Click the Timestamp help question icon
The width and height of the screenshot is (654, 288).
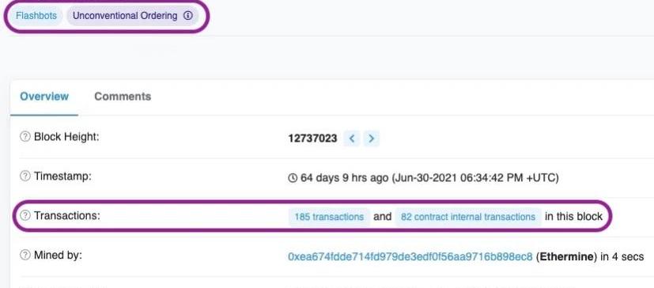pyautogui.click(x=25, y=176)
